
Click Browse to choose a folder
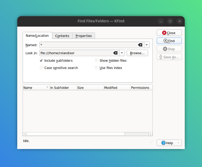tap(137, 53)
